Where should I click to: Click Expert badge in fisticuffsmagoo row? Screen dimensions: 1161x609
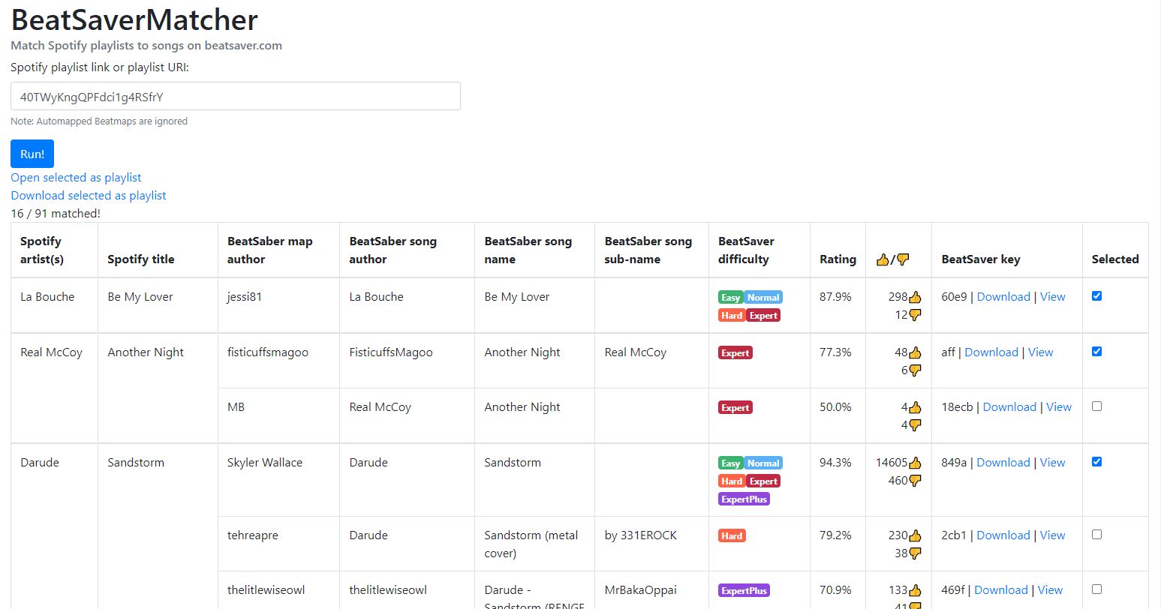(x=735, y=353)
